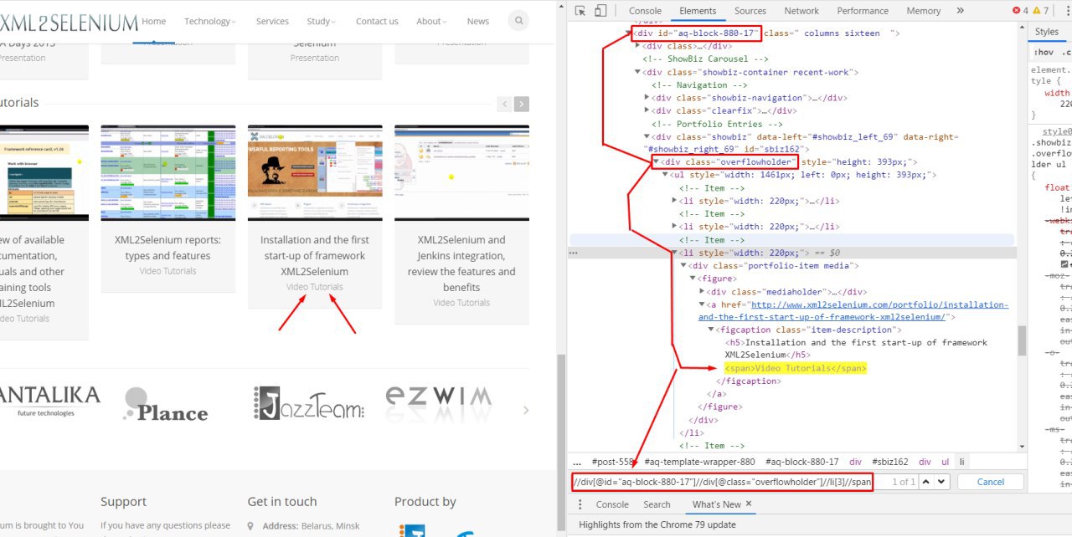The image size is (1072, 537).
Task: Click Cancel in the DevTools search bar
Action: (991, 482)
